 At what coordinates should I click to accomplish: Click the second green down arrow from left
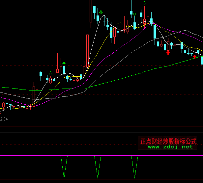coord(64,64)
